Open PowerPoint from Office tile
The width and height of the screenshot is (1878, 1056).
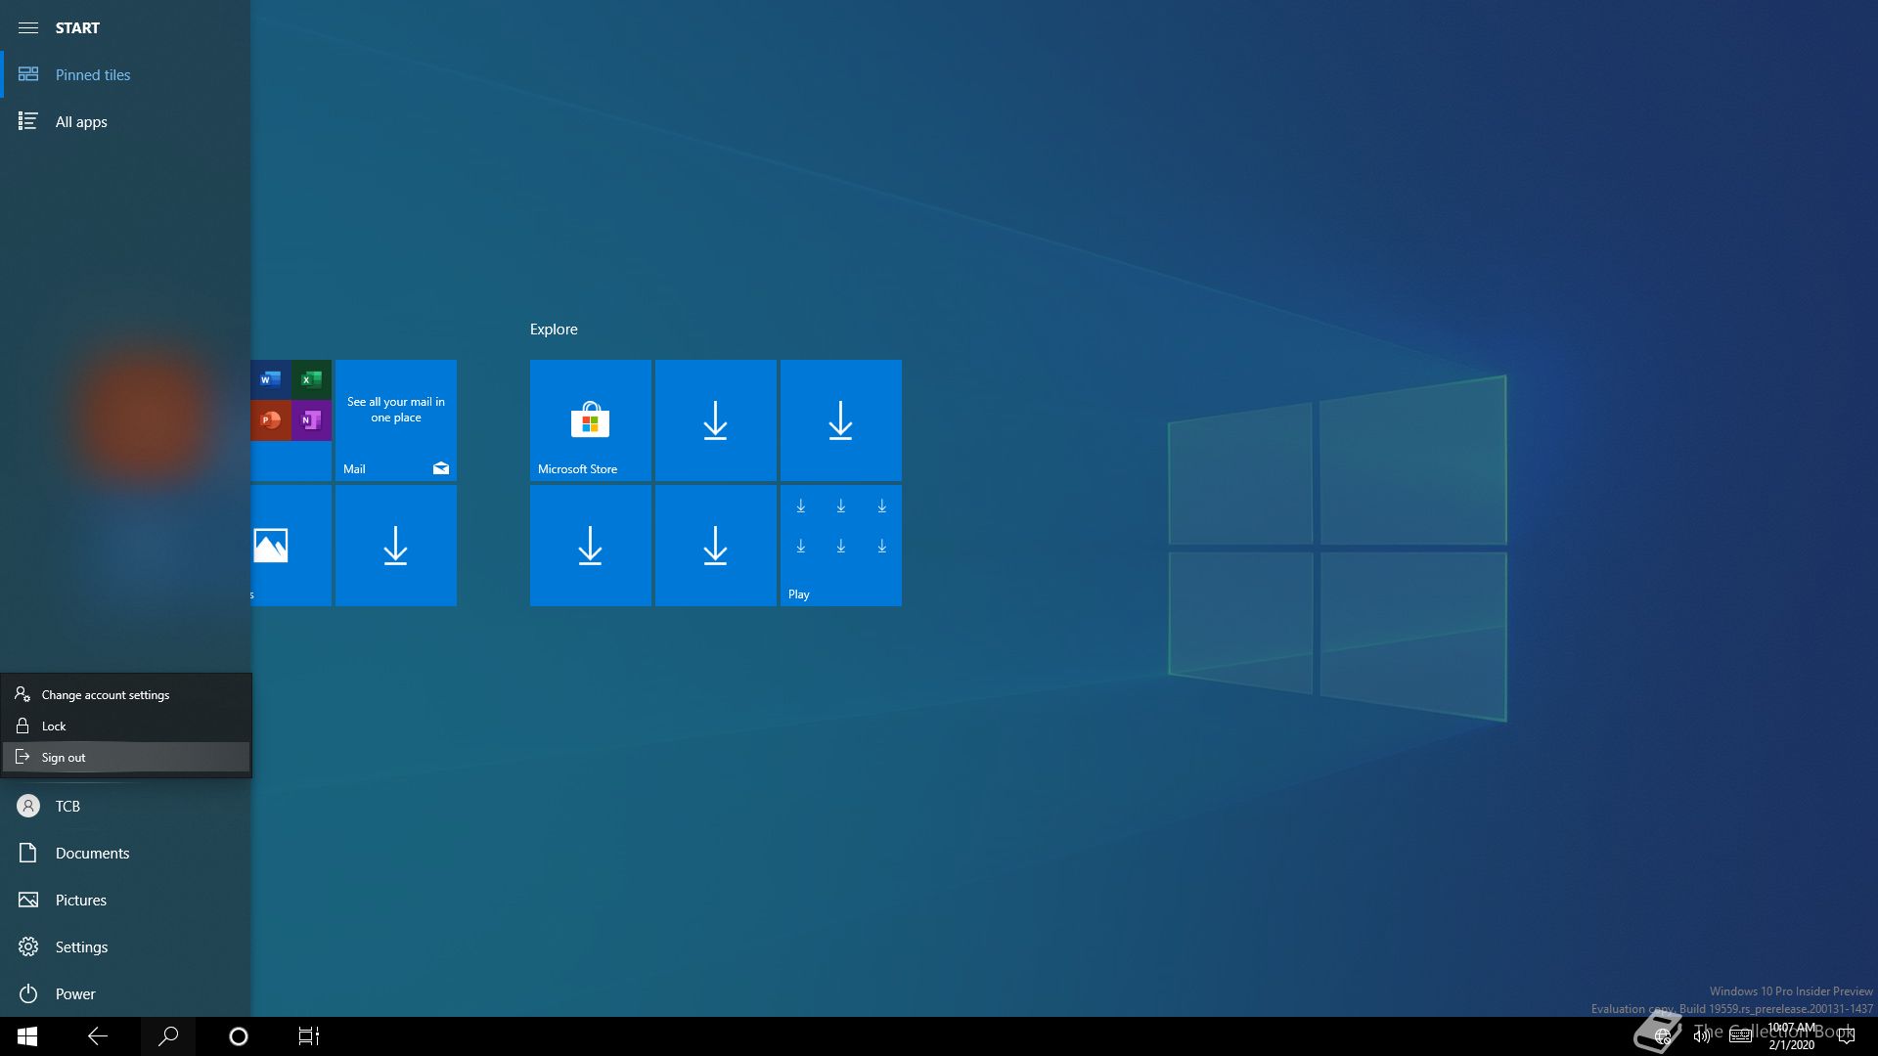pos(271,420)
